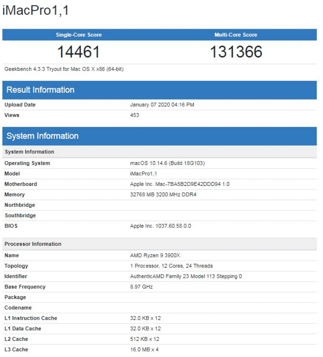The image size is (323, 357).
Task: Click the Northbridge label
Action: tap(20, 205)
